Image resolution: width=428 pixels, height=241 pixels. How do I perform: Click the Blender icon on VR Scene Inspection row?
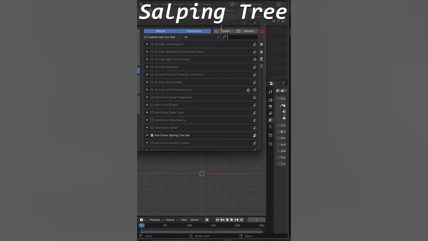coord(255,90)
